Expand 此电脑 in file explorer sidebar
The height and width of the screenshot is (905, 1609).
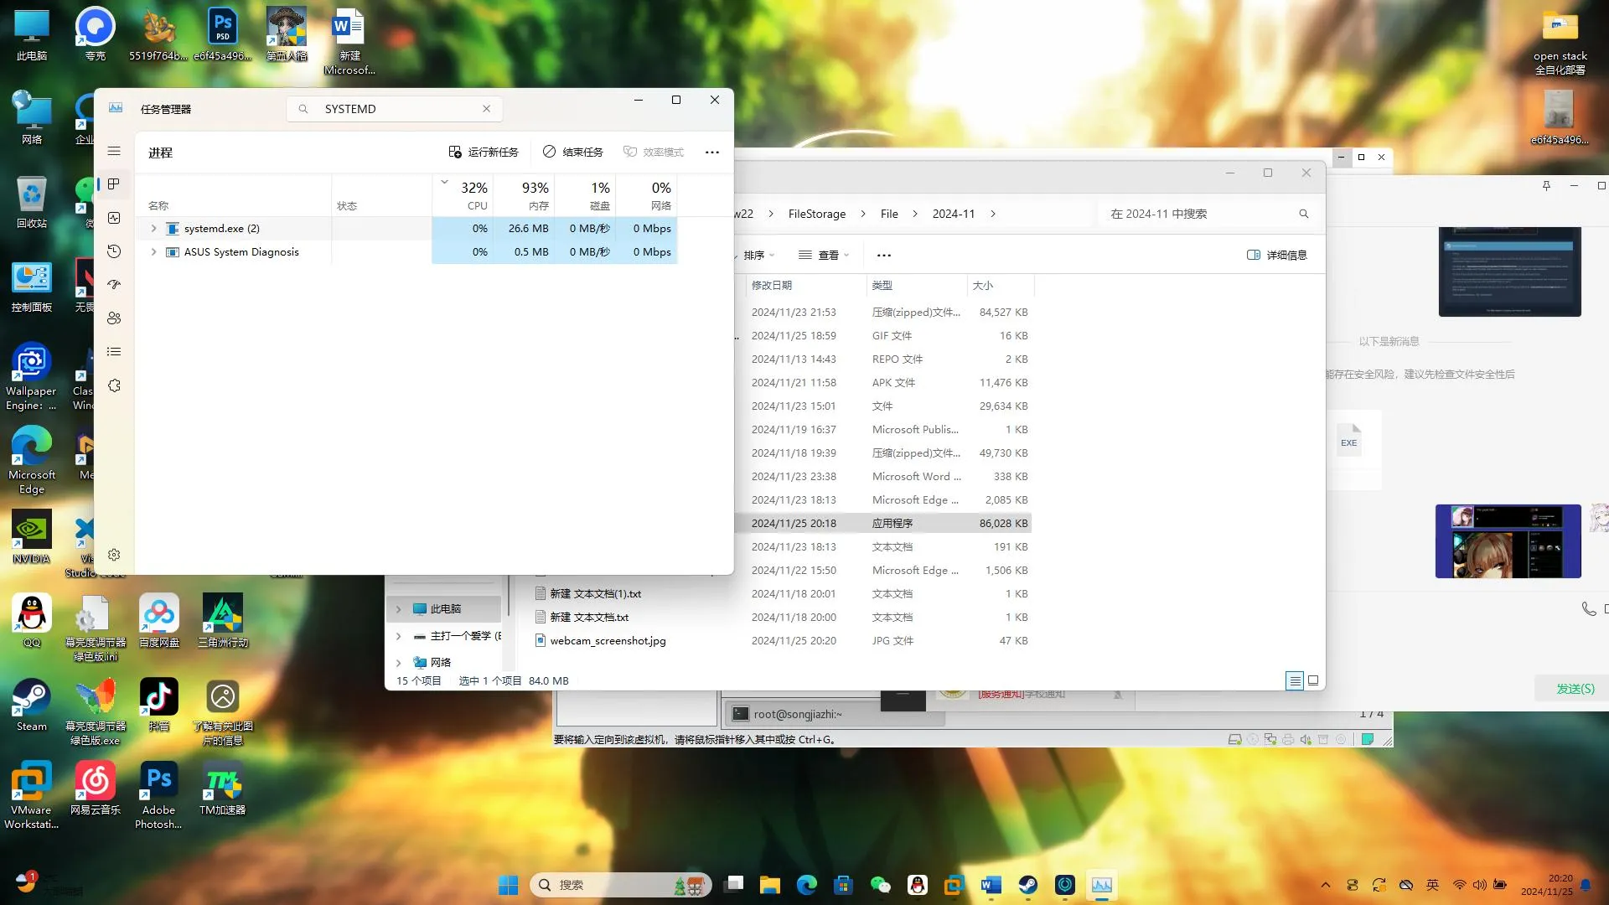tap(399, 608)
